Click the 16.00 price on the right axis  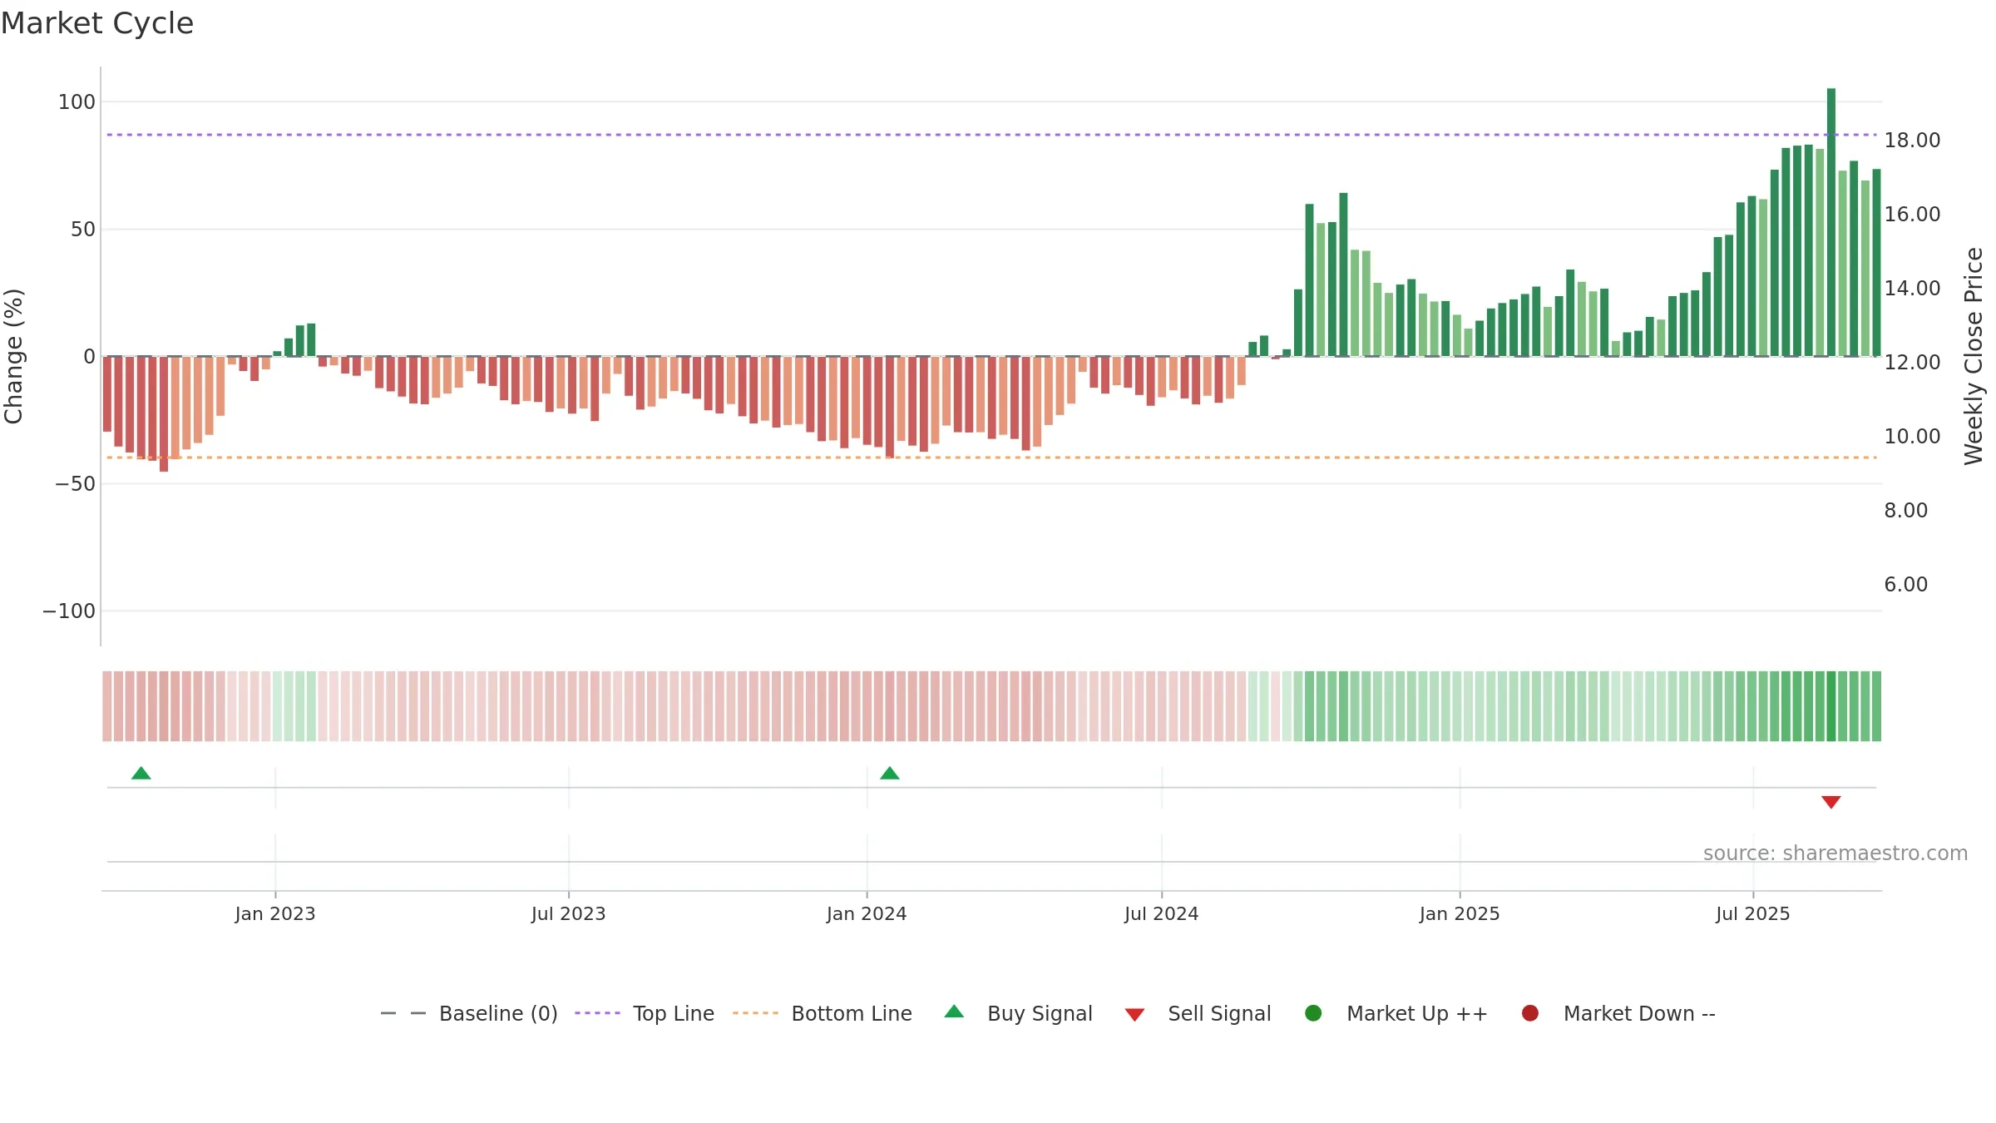(x=1912, y=215)
